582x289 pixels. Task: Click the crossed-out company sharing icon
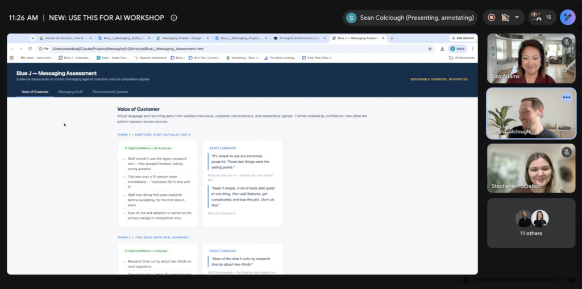(505, 18)
